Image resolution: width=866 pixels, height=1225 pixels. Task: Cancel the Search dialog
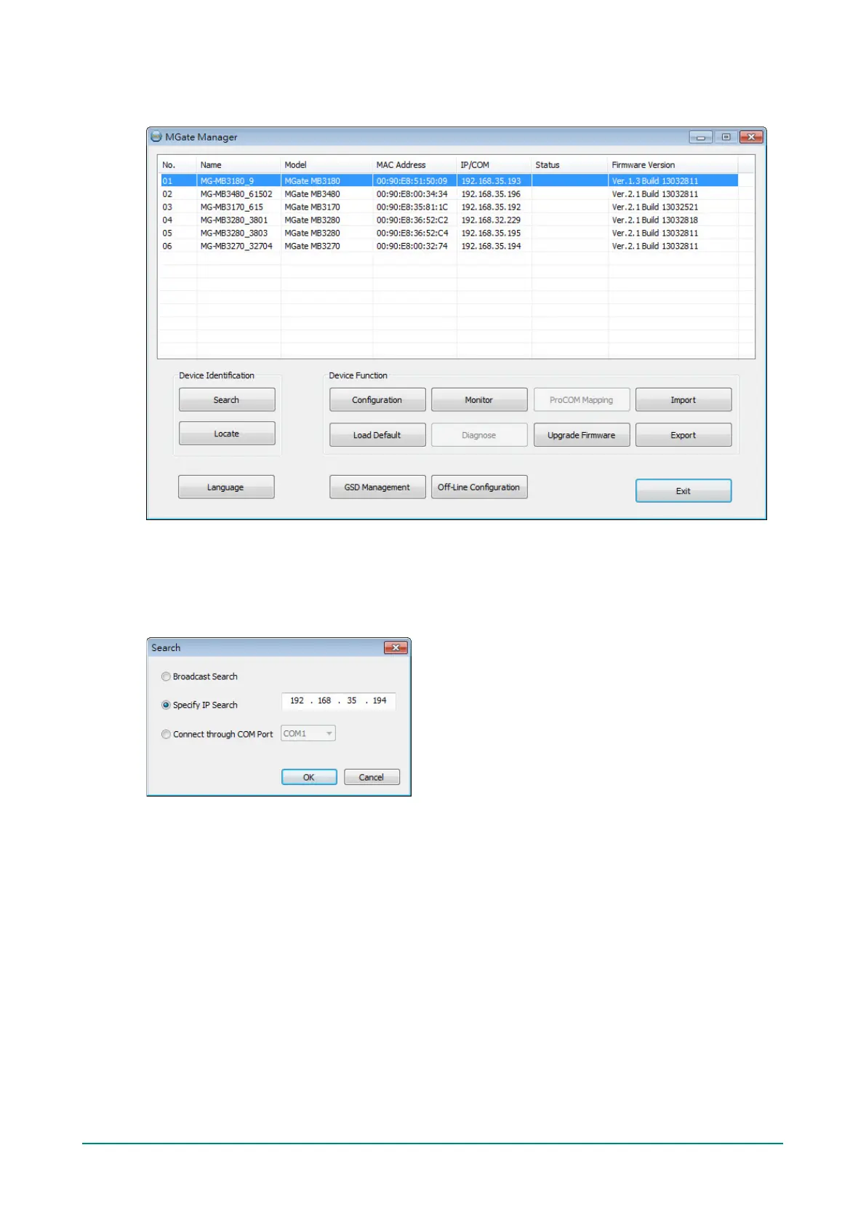pos(372,777)
